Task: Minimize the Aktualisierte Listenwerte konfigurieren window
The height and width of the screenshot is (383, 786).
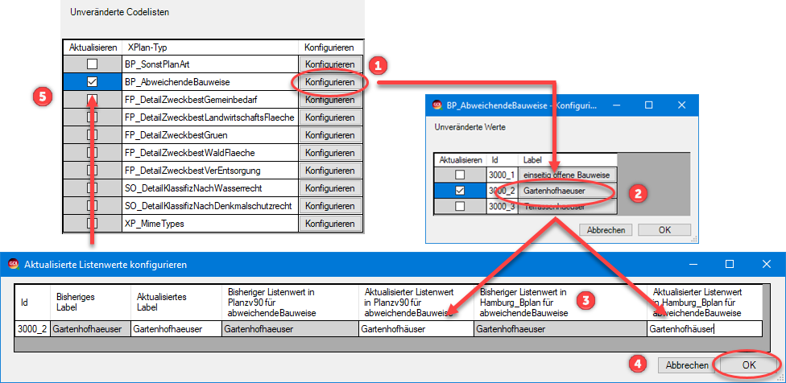Action: [693, 264]
